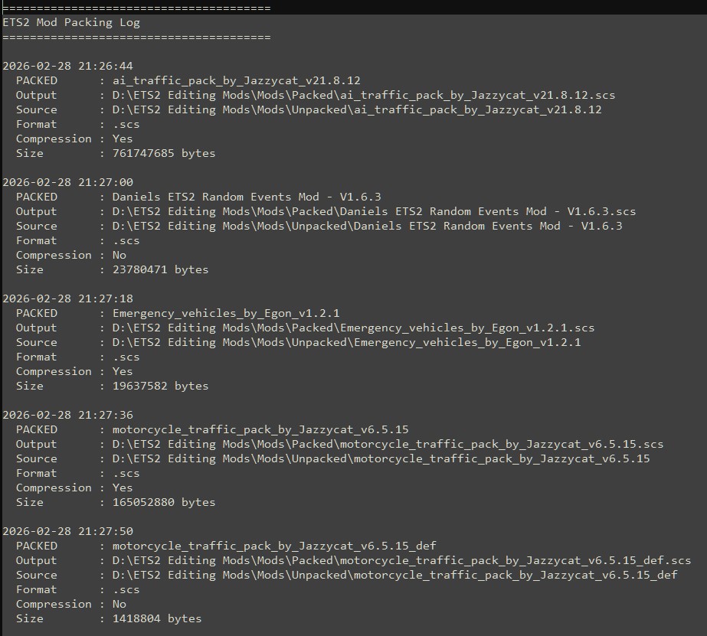The width and height of the screenshot is (707, 636).
Task: Click the size value 23780471 bytes
Action: point(161,269)
